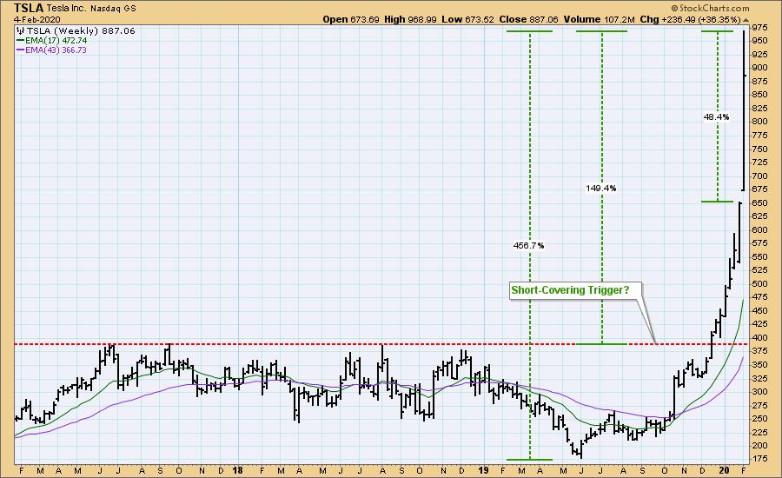Click the 456.7% gain label
The width and height of the screenshot is (782, 478).
coord(529,246)
